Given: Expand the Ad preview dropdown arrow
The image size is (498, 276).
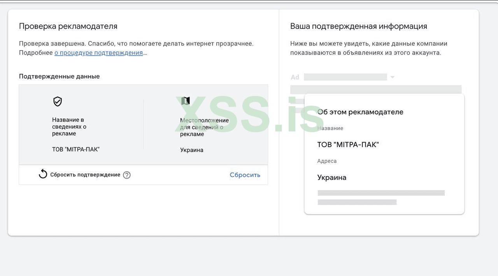Looking at the screenshot, I should (392, 77).
